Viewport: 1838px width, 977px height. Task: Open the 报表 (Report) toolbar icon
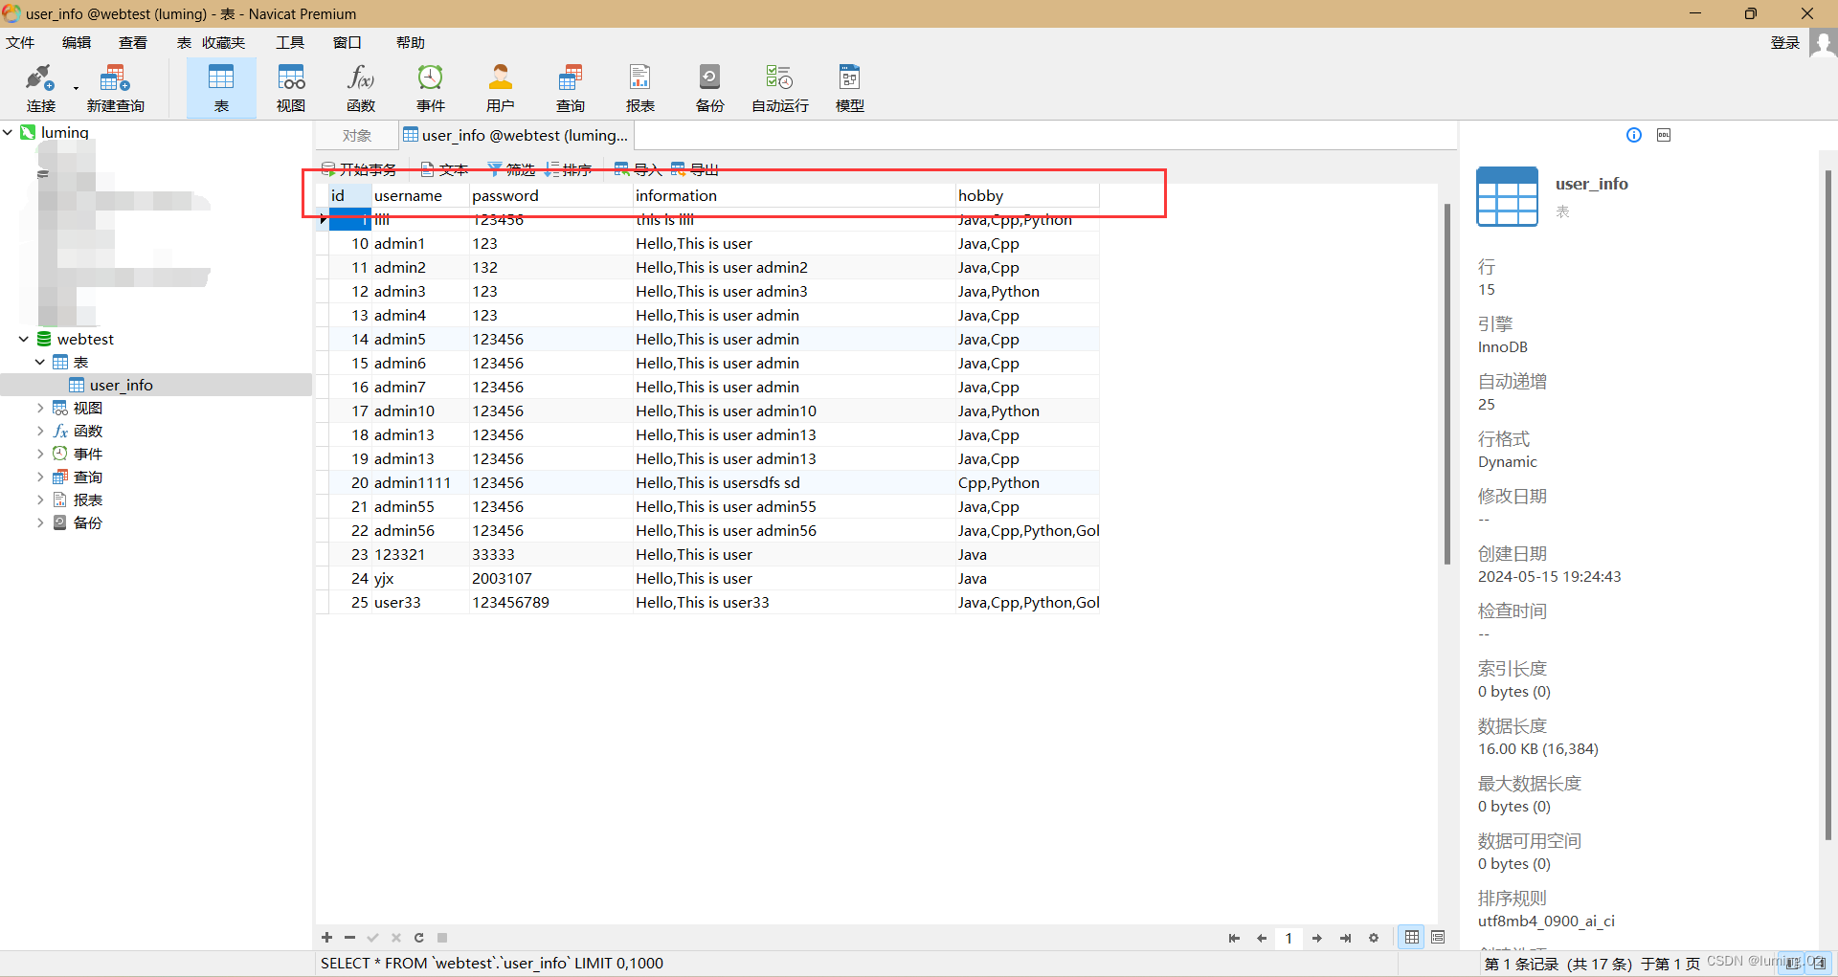640,89
